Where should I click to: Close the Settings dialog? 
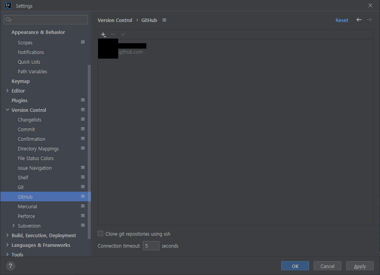(370, 5)
